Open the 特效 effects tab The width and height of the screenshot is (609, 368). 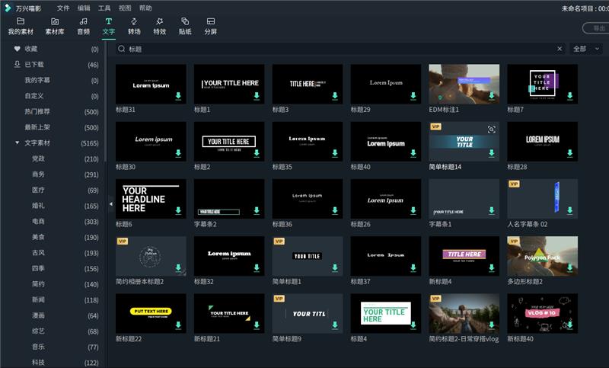click(x=160, y=26)
